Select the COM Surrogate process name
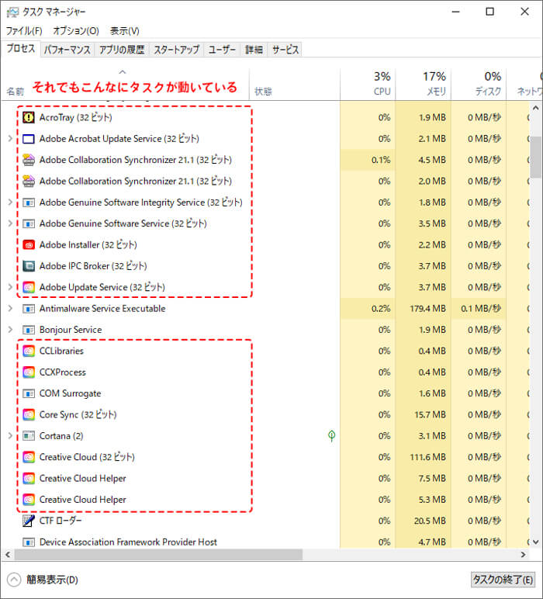Image resolution: width=543 pixels, height=599 pixels. point(71,393)
